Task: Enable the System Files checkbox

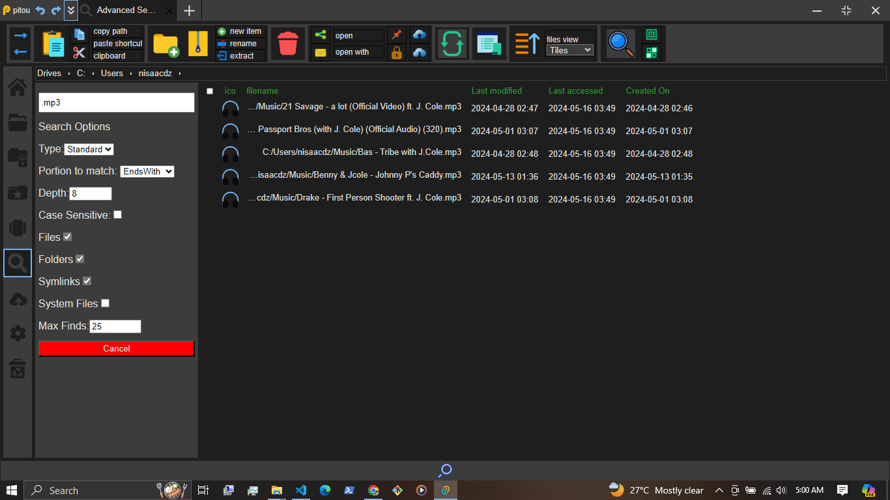Action: click(105, 303)
